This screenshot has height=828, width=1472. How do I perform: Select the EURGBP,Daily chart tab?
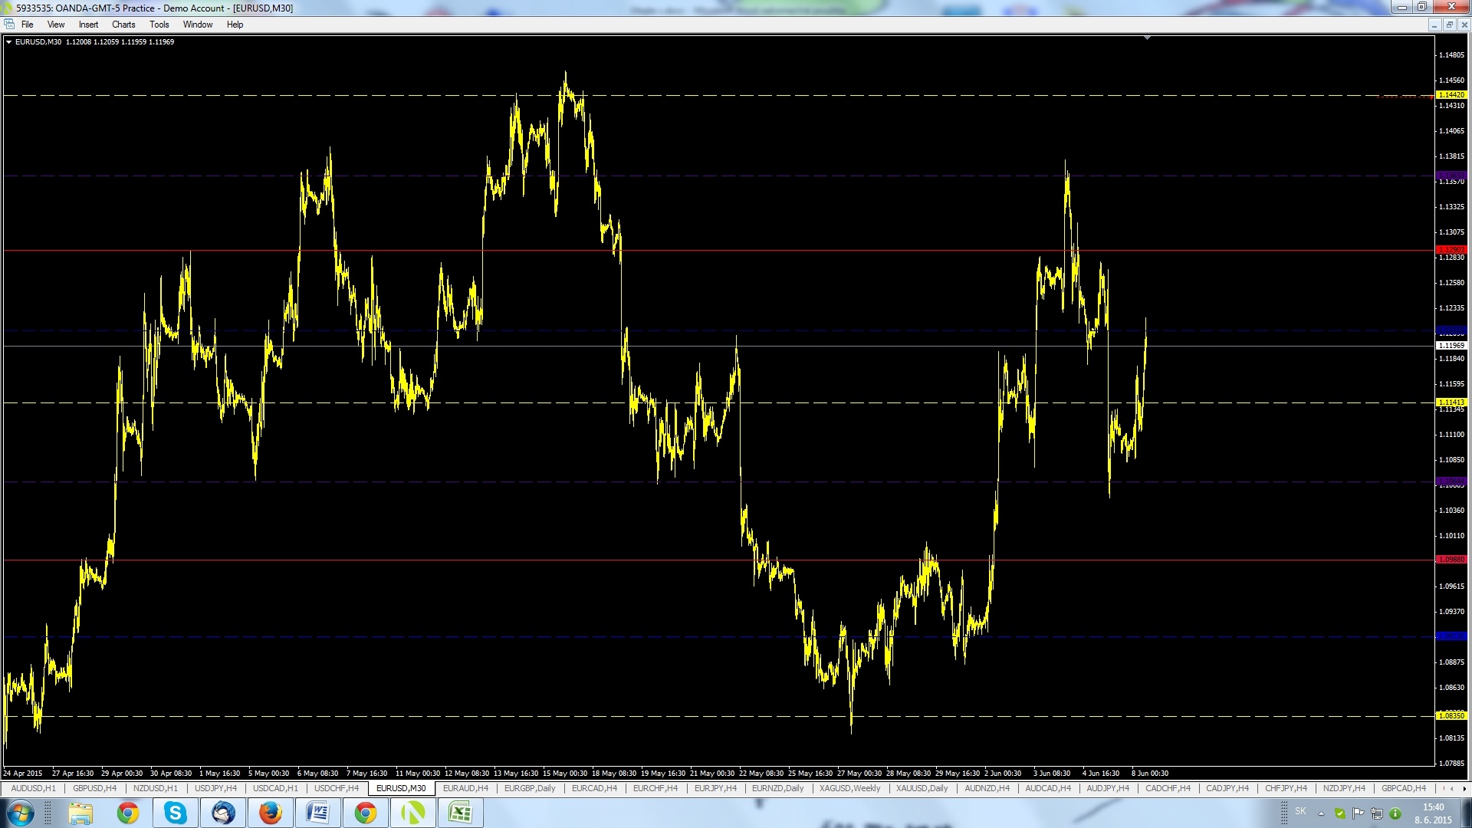point(530,788)
